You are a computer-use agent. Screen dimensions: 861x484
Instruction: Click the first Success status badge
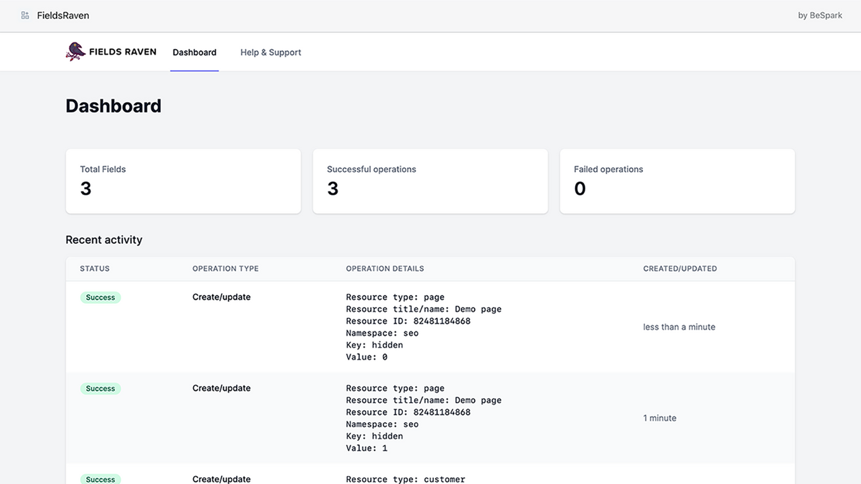[x=100, y=296]
